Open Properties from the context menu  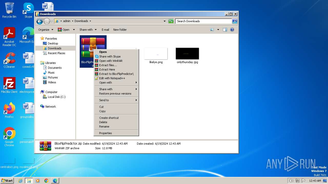(116, 133)
